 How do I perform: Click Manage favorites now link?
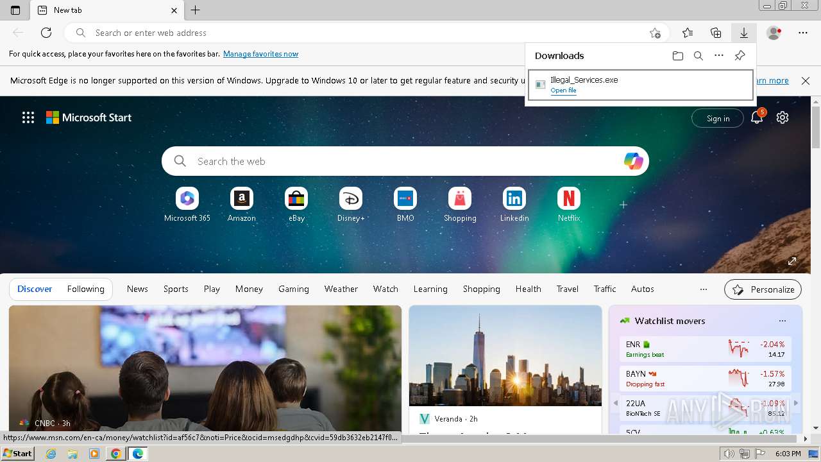click(x=260, y=54)
